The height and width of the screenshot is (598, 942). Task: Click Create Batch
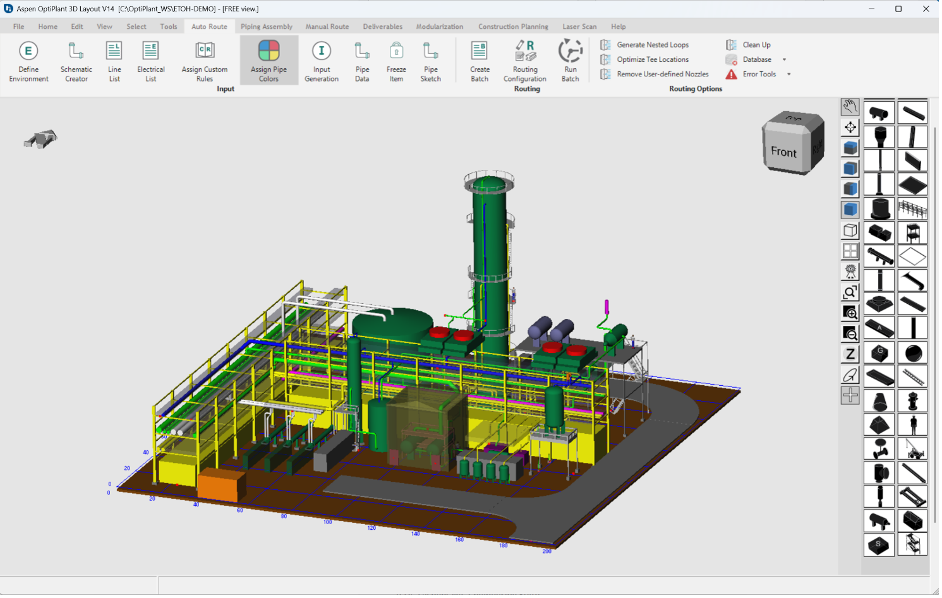pos(480,61)
